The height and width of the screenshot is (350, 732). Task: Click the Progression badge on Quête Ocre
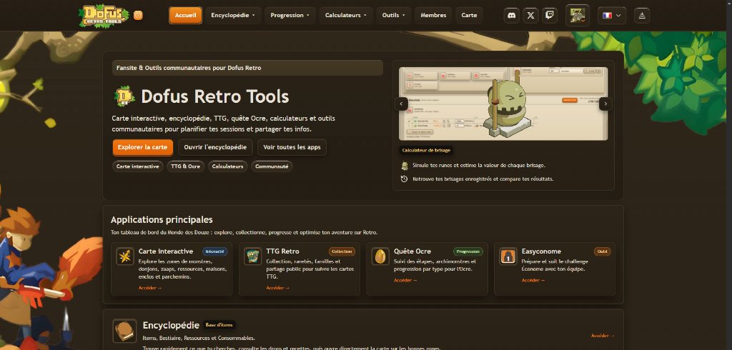click(468, 251)
